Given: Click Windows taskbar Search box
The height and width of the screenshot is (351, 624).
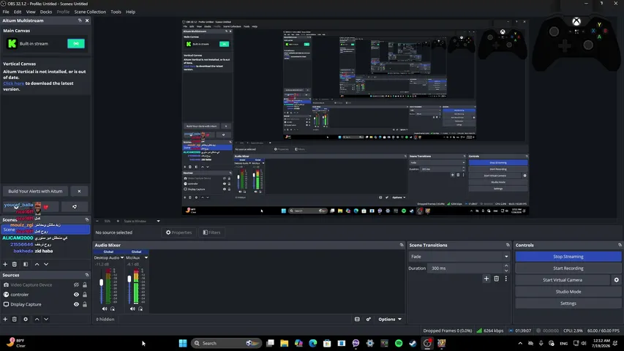Looking at the screenshot, I should [x=226, y=343].
